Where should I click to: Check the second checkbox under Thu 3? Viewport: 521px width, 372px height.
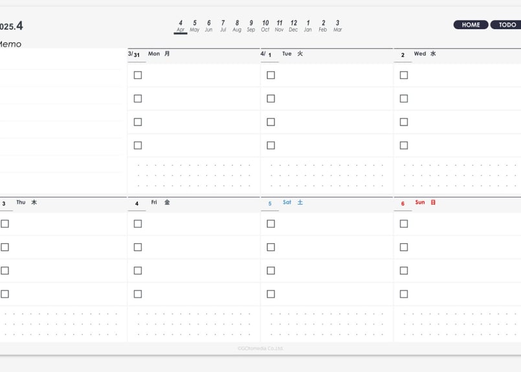click(x=5, y=247)
